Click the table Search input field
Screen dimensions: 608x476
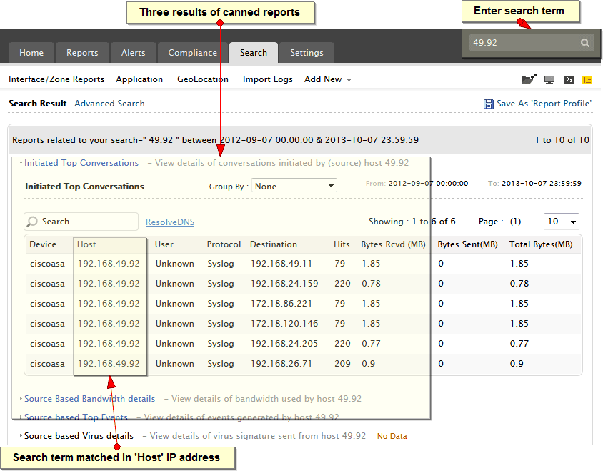pos(86,222)
